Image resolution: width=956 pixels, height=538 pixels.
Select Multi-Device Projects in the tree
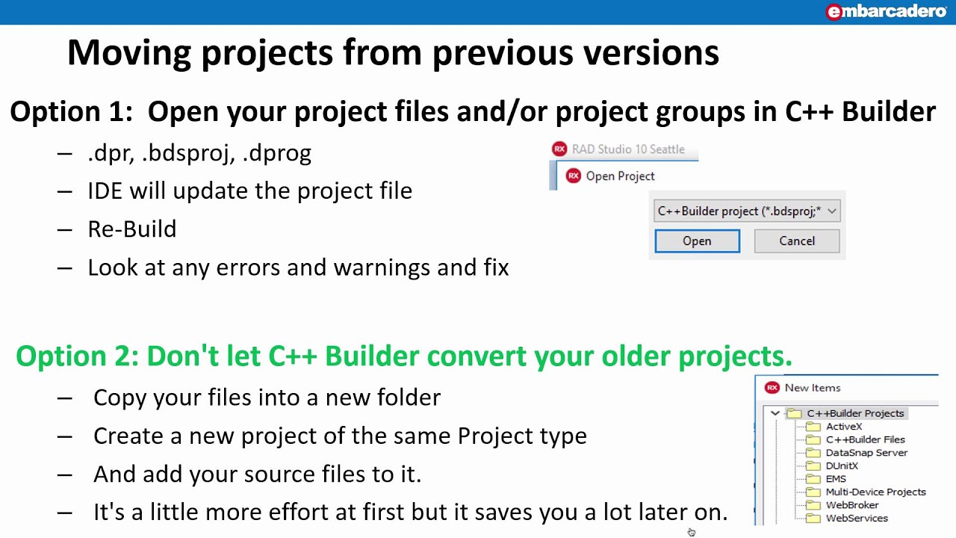pos(875,492)
